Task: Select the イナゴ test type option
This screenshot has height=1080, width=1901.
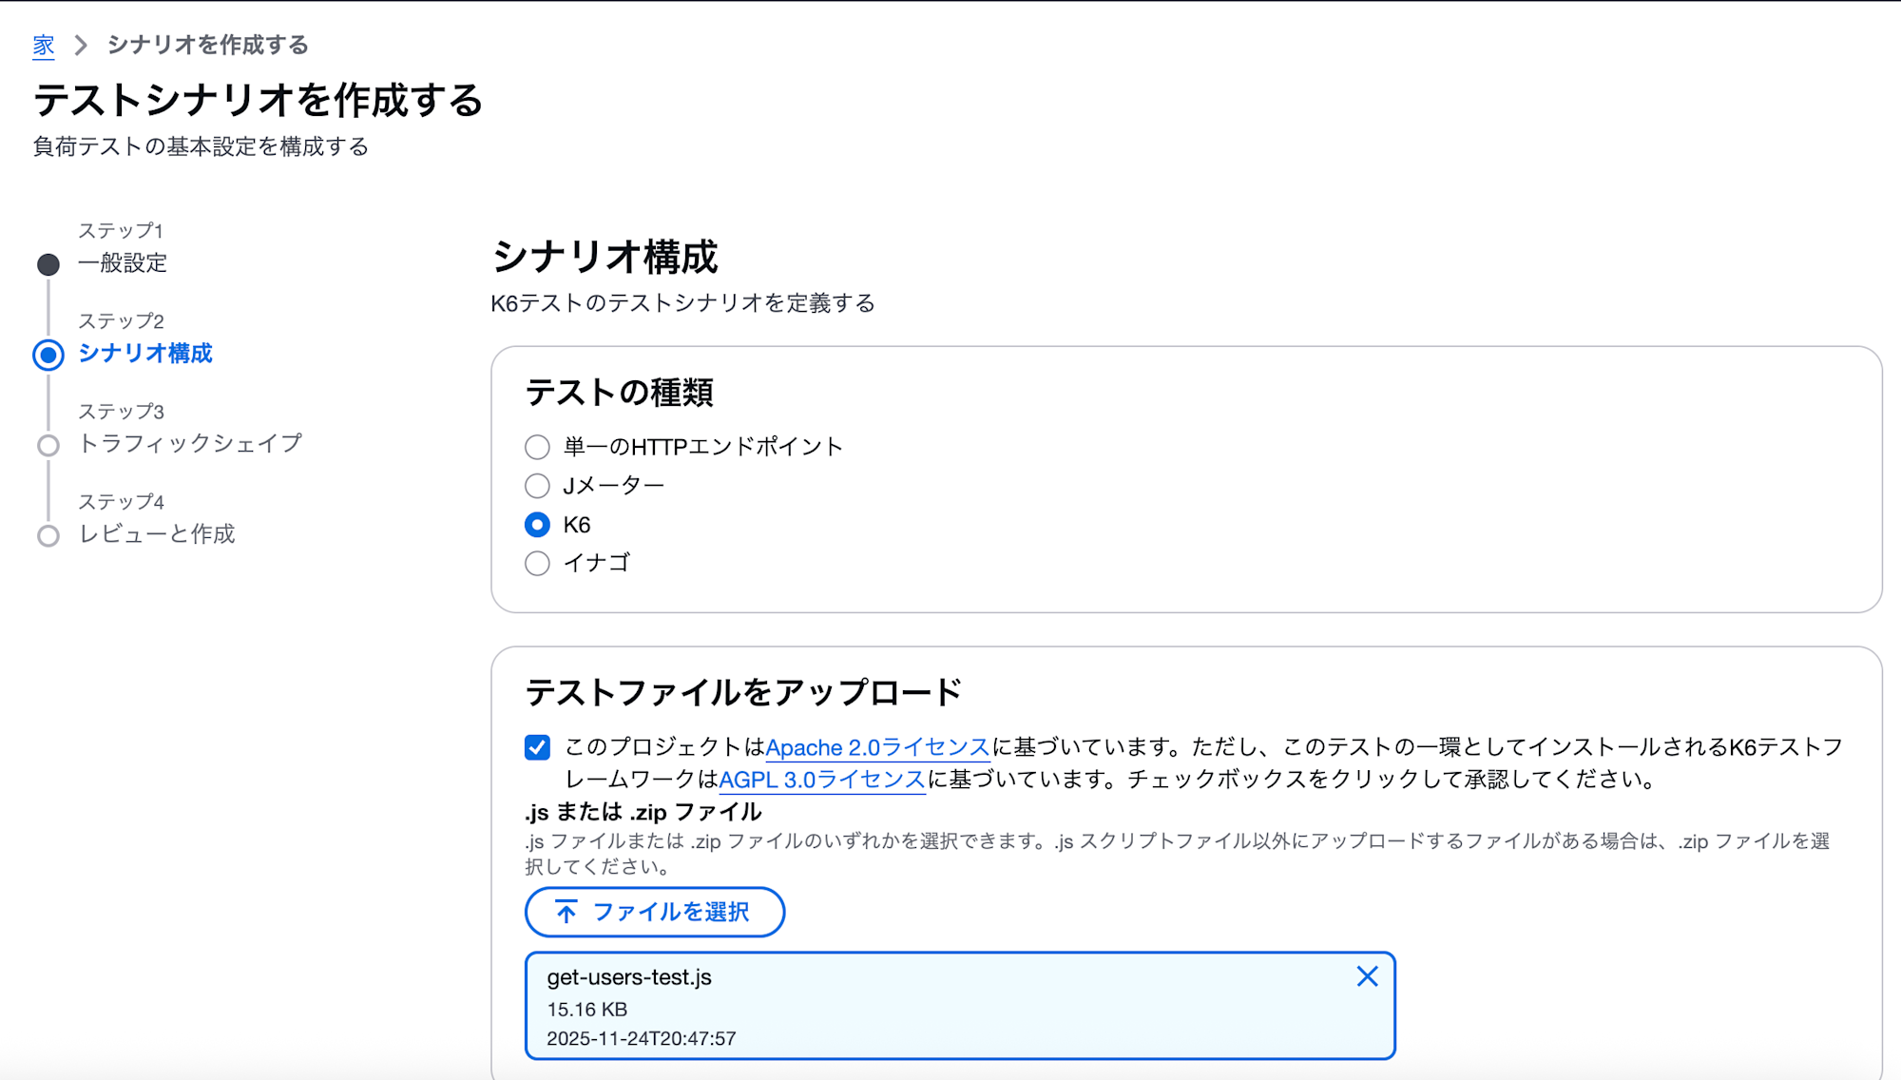Action: (537, 563)
